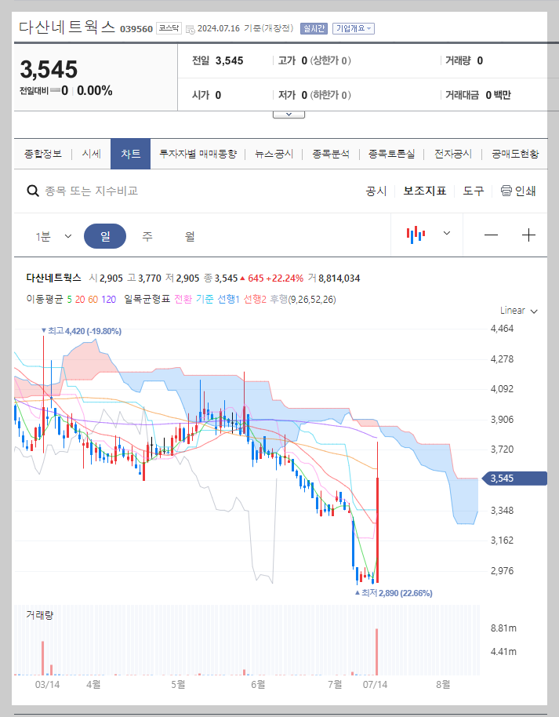Screen dimensions: 559x717
Task: Open the Linear scale dropdown
Action: coord(517,310)
